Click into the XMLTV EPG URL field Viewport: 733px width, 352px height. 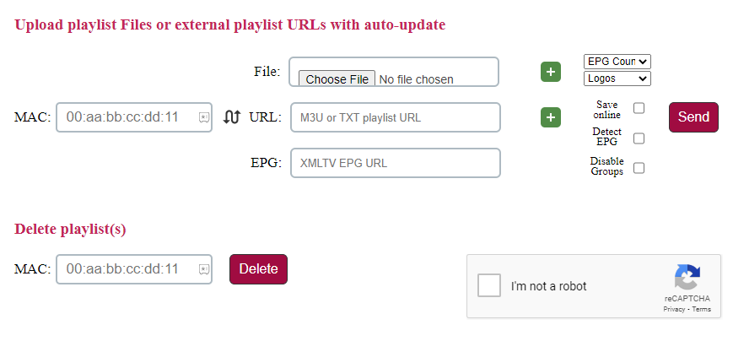[395, 163]
